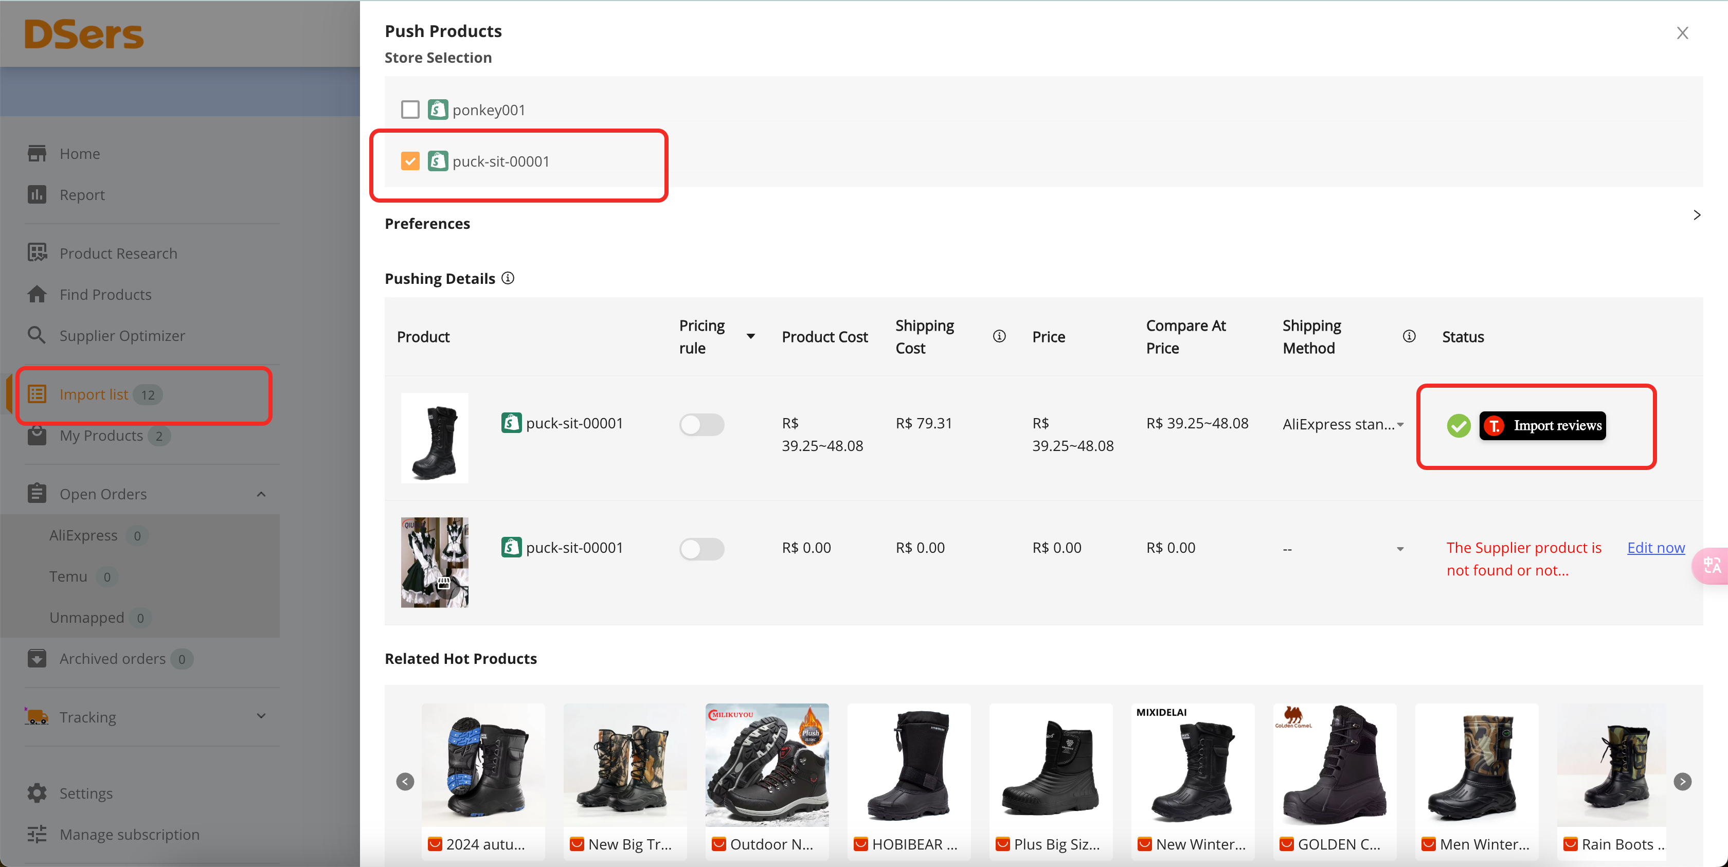This screenshot has width=1728, height=867.
Task: Expand the Preferences section
Action: point(1697,215)
